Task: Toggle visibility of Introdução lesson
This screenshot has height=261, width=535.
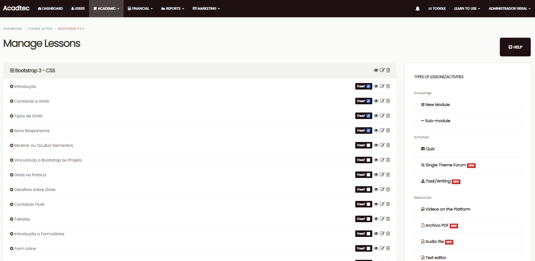Action: click(x=376, y=86)
